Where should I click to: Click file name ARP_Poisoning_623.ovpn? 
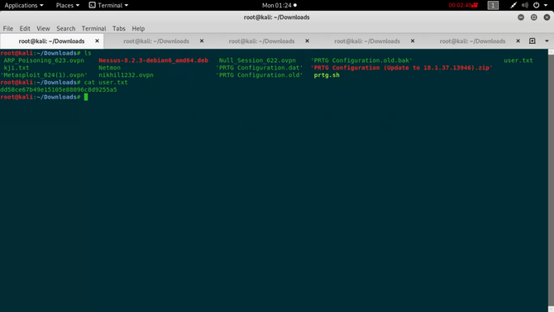click(44, 60)
